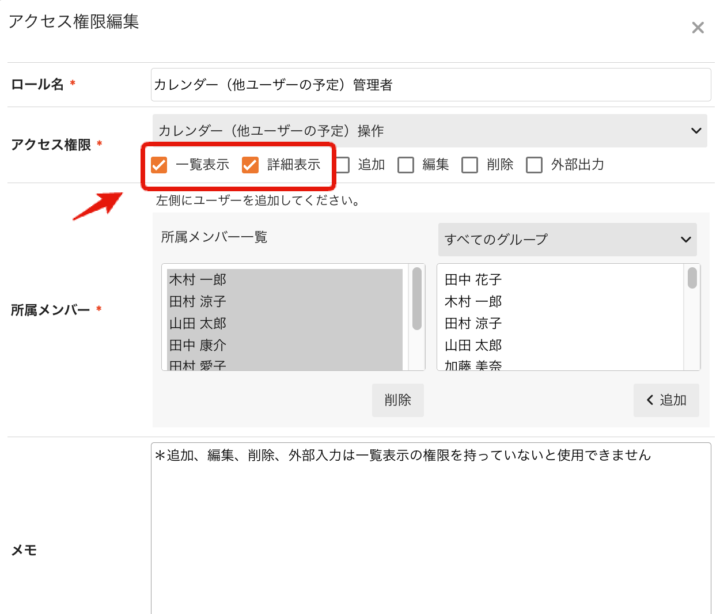Select 山田 太郎 in assigned members list
720x614 pixels.
198,324
